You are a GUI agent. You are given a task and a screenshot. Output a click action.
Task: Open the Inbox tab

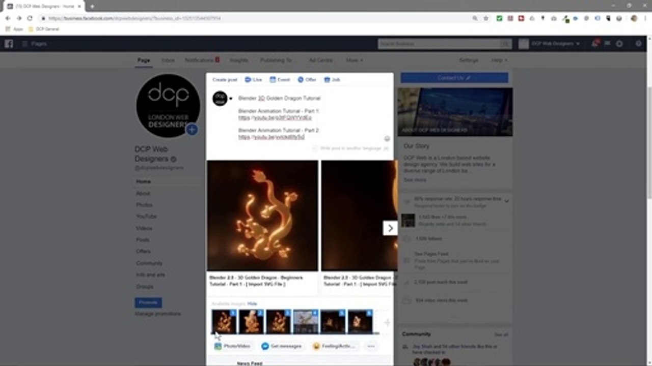(x=168, y=60)
